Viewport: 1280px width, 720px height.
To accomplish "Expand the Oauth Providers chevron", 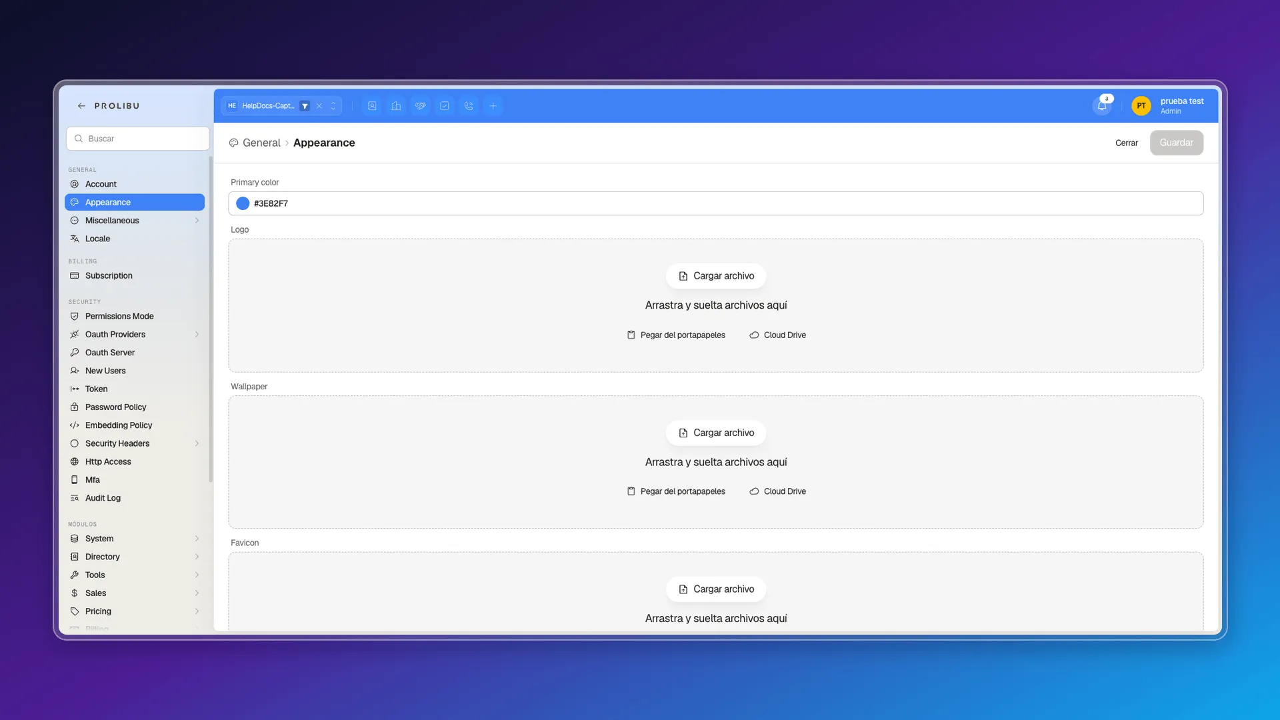I will click(197, 335).
